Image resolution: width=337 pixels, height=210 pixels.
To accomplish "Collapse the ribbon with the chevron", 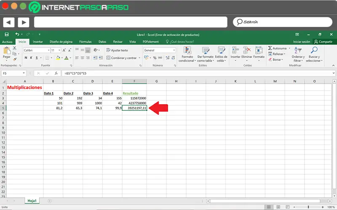I will [x=333, y=66].
